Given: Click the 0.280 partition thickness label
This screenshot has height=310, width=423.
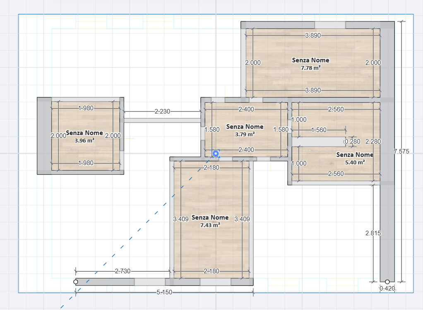Looking at the screenshot, I should coord(352,142).
